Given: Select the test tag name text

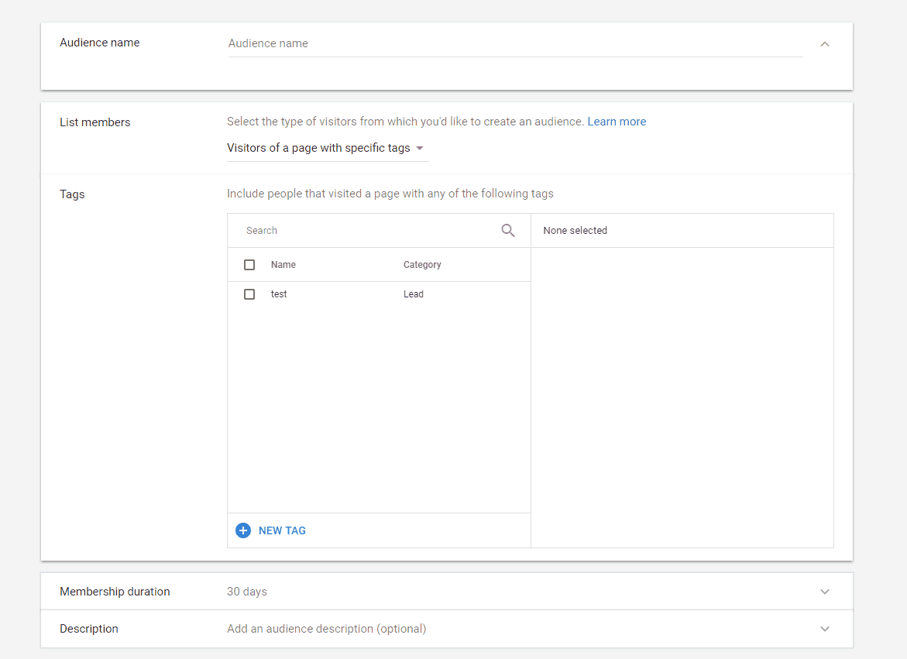Looking at the screenshot, I should (279, 294).
